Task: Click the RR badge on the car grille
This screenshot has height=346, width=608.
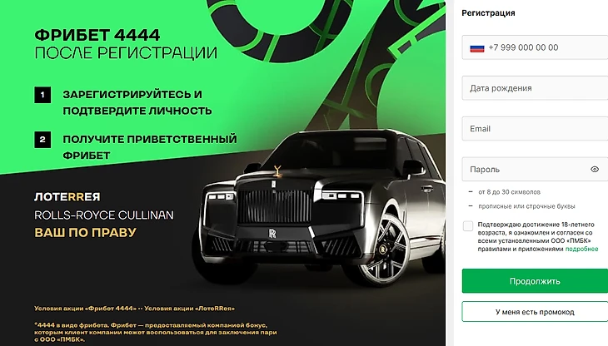Action: click(x=272, y=233)
